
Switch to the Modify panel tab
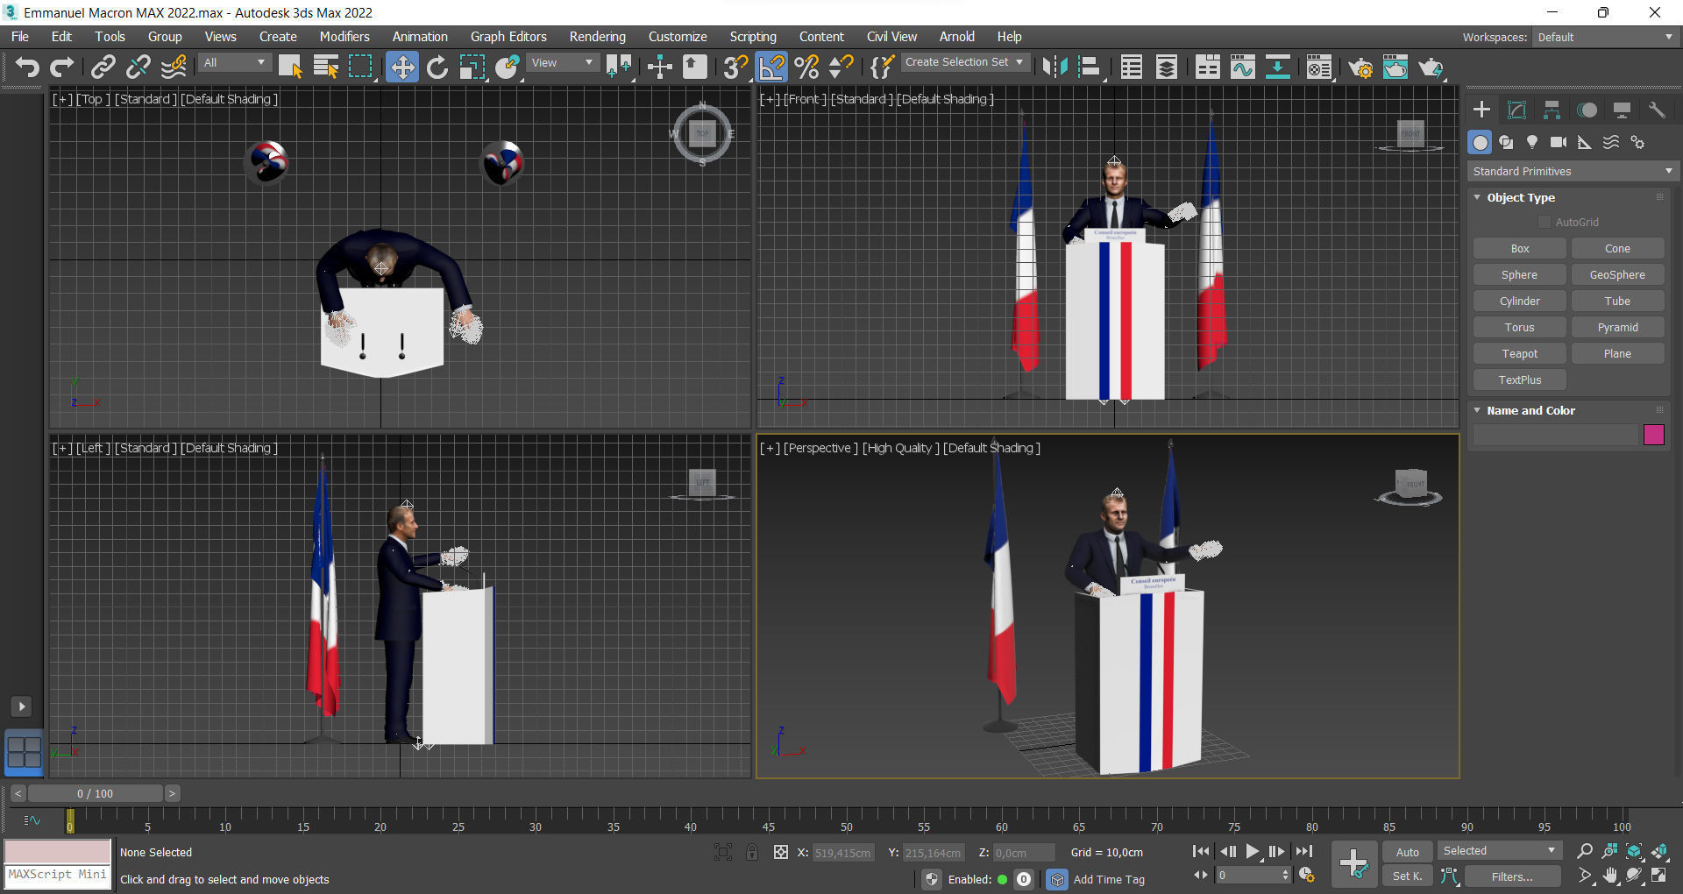1516,110
